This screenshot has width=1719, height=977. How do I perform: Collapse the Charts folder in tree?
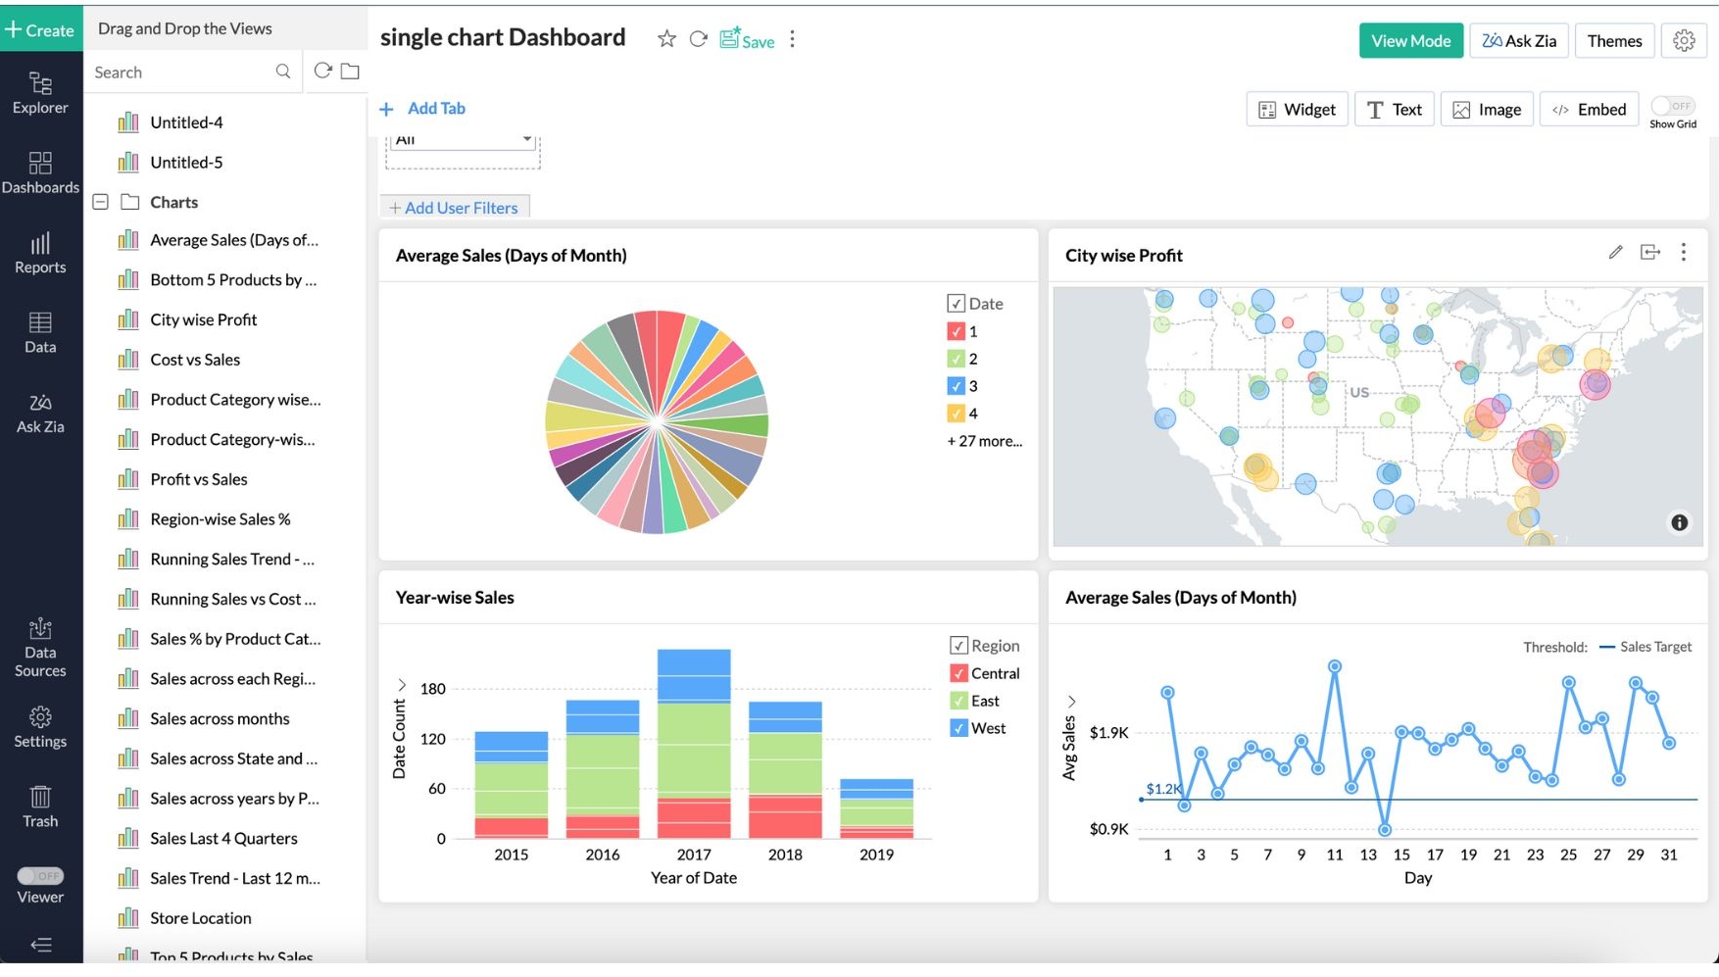pyautogui.click(x=100, y=202)
